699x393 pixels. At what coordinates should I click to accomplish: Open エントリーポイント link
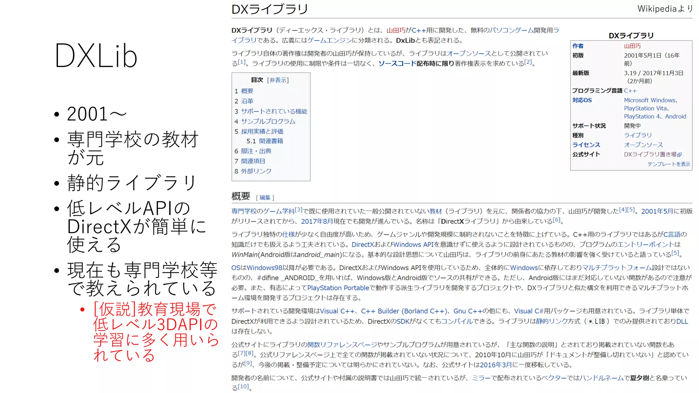point(646,245)
